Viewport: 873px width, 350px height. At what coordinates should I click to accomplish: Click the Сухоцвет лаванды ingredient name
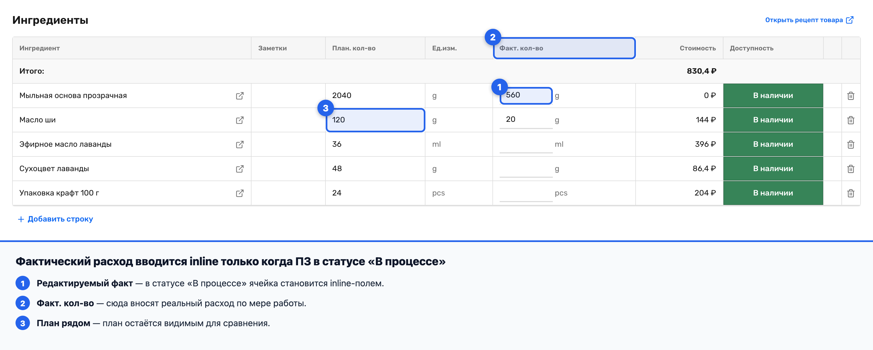coord(54,169)
